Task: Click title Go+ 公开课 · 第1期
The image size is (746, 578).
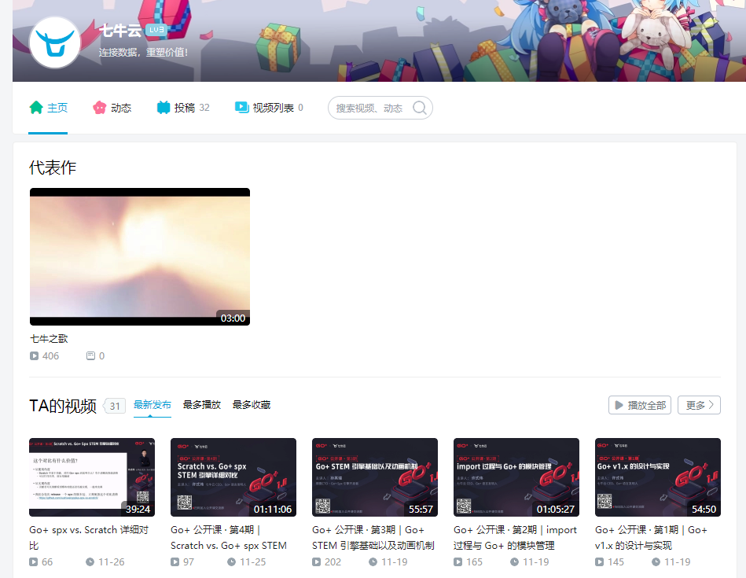Action: point(652,538)
